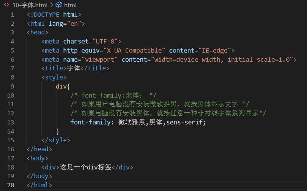Click the comment font-family:宋体 on line 10
The image size is (307, 191).
(x=113, y=95)
